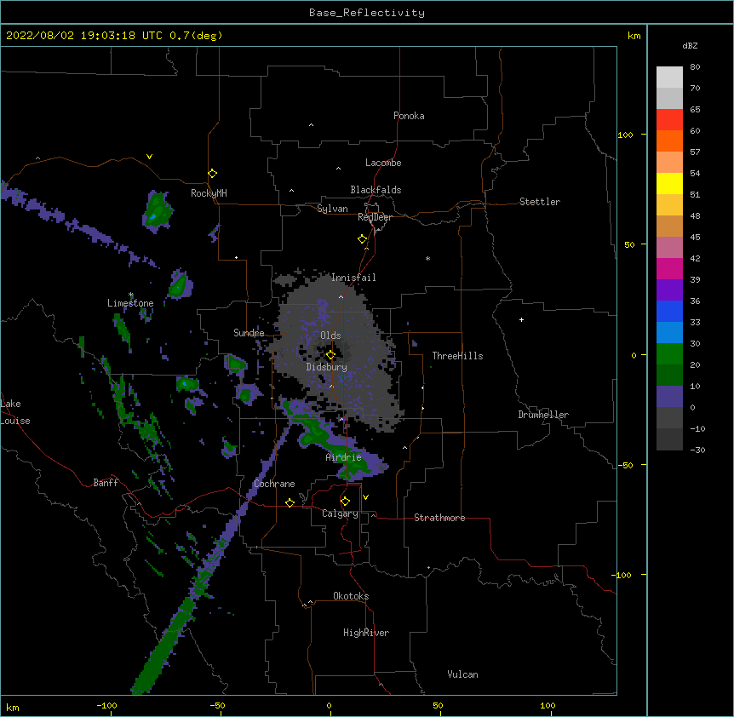Click the Sundre town label
The height and width of the screenshot is (717, 734).
coord(249,333)
